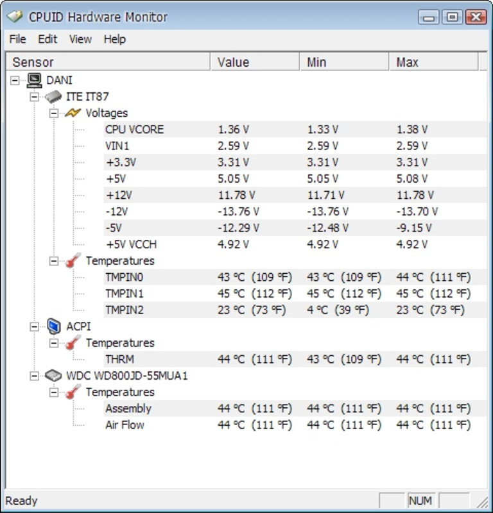Collapse the Voltages group
The width and height of the screenshot is (493, 513).
(x=54, y=114)
